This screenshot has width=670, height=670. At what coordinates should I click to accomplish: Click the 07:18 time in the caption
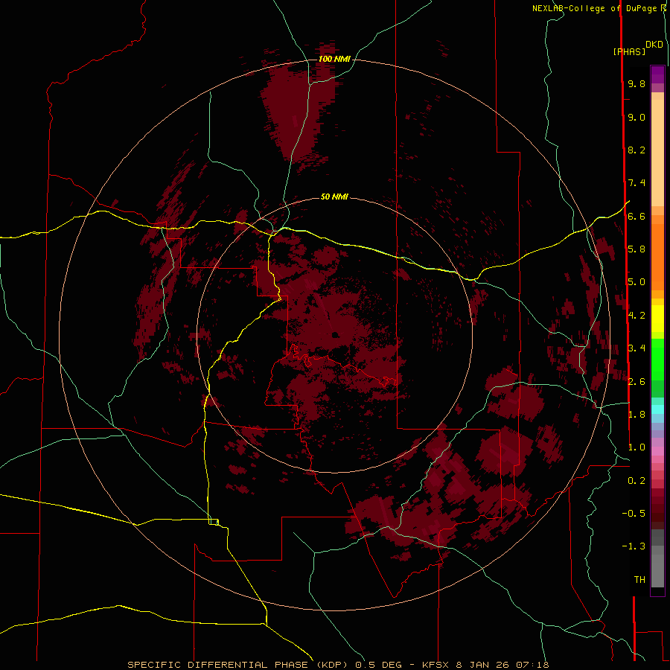[x=532, y=665]
